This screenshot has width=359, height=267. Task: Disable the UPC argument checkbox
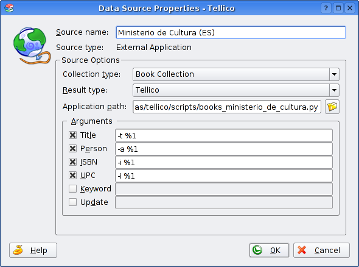pyautogui.click(x=72, y=176)
